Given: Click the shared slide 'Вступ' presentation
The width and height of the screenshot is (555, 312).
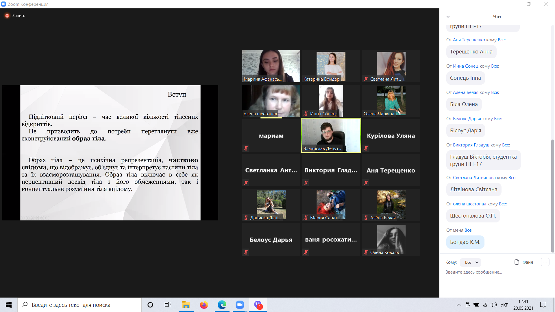Looking at the screenshot, I should click(110, 153).
